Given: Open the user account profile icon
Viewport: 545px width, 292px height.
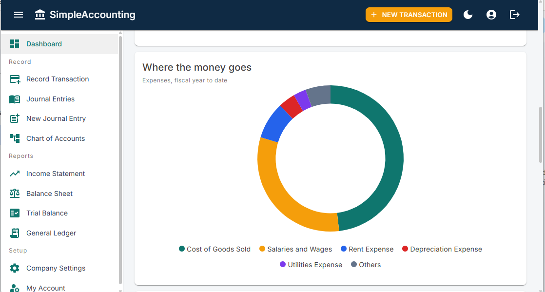Looking at the screenshot, I should click(491, 15).
